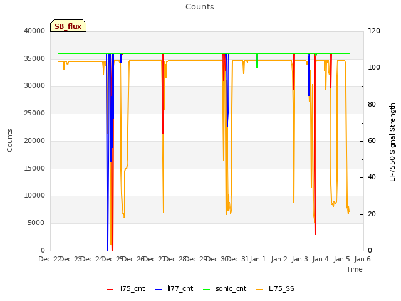The height and width of the screenshot is (301, 401).
Task: Click the 60 right-axis tick label
Action: click(x=372, y=141)
